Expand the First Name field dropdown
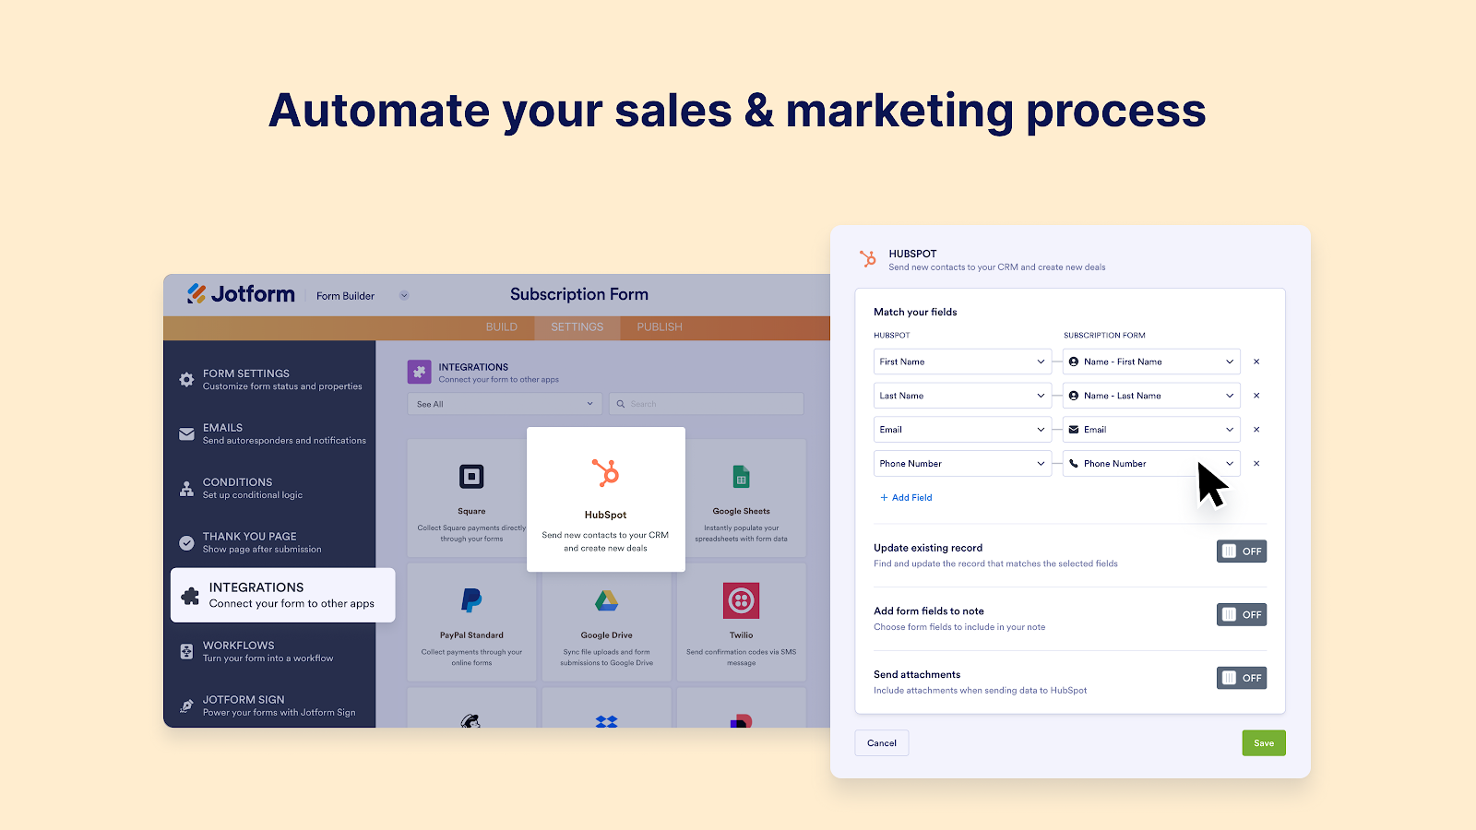Viewport: 1476px width, 830px height. pos(962,362)
